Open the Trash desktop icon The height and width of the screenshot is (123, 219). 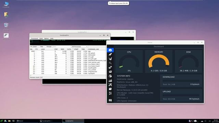[x=6, y=27]
